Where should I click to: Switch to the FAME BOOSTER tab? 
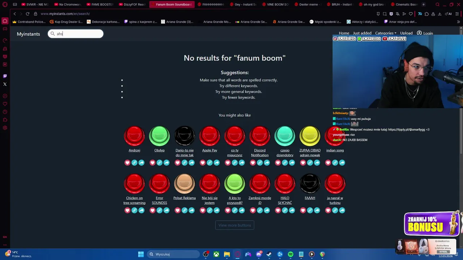(x=99, y=5)
